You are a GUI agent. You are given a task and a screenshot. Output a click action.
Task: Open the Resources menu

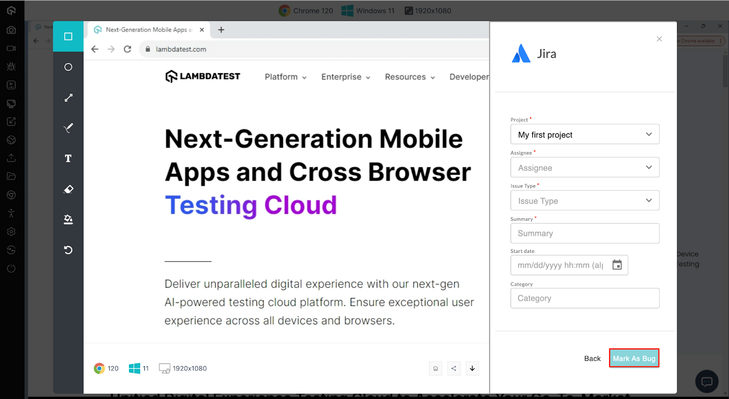pos(410,77)
